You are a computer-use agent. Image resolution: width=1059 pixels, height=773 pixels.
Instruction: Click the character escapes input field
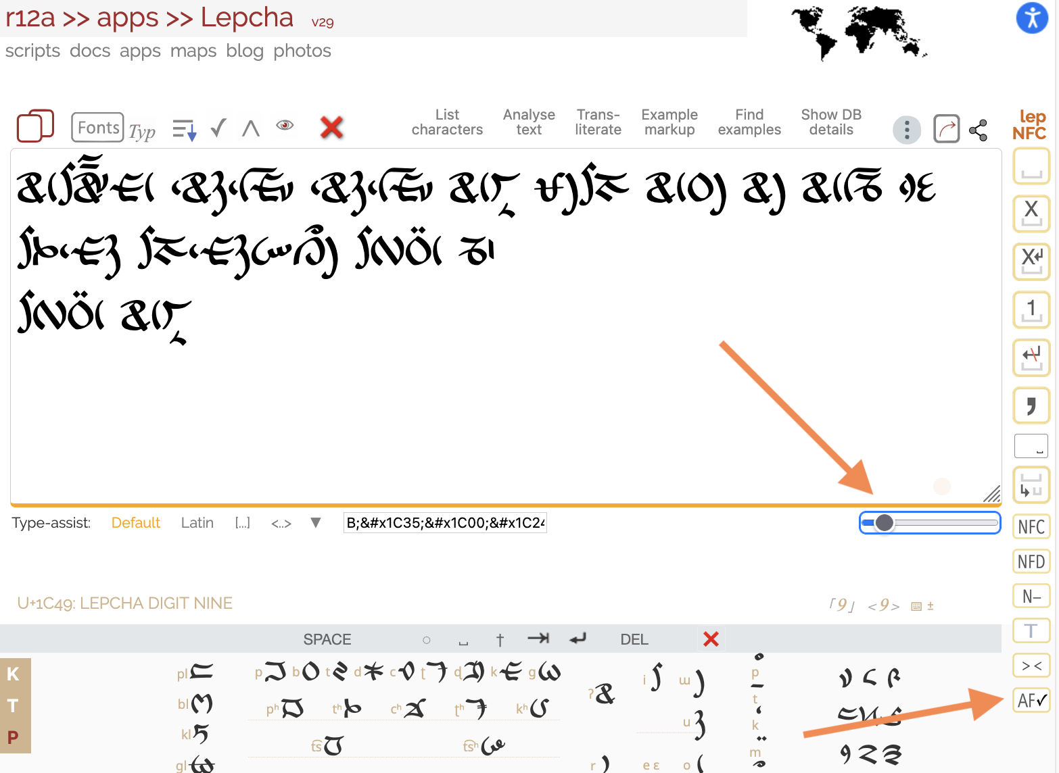[x=445, y=522]
